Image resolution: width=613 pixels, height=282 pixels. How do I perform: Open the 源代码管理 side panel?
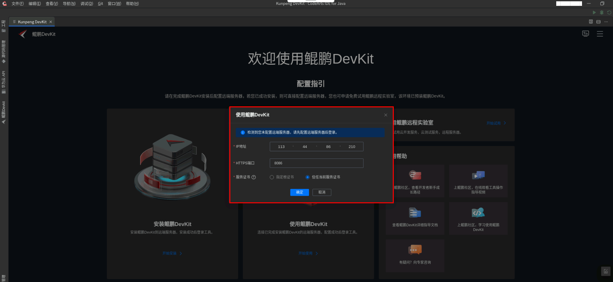(x=4, y=52)
